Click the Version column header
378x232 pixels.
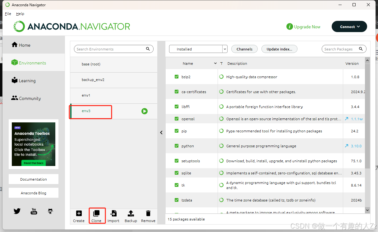352,63
